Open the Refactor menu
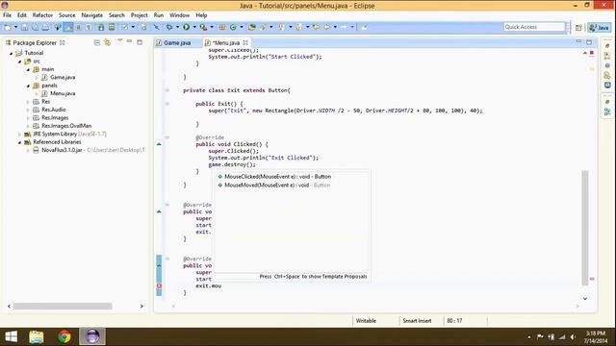 pyautogui.click(x=42, y=15)
